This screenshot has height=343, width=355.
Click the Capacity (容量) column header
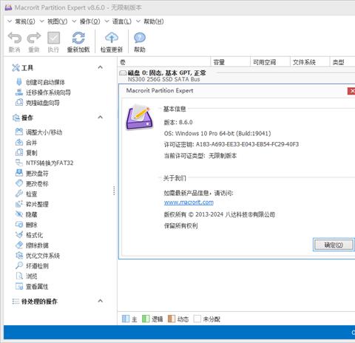231,62
